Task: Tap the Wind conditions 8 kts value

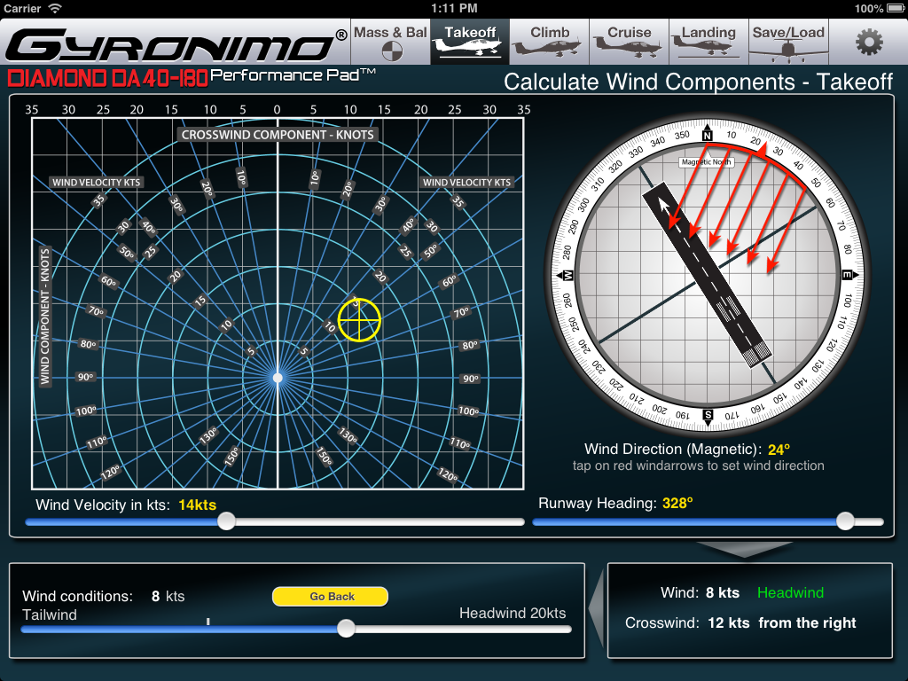Action: [x=168, y=596]
